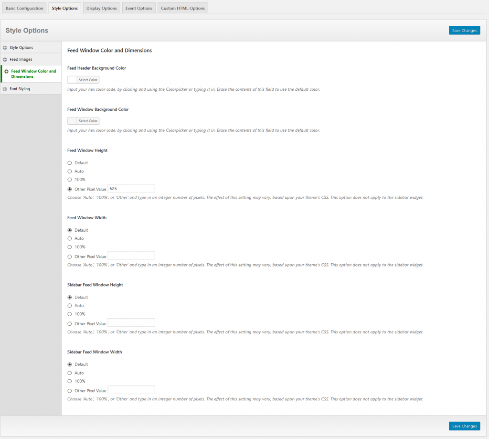Open the Font Styling section
The width and height of the screenshot is (489, 439).
(20, 89)
